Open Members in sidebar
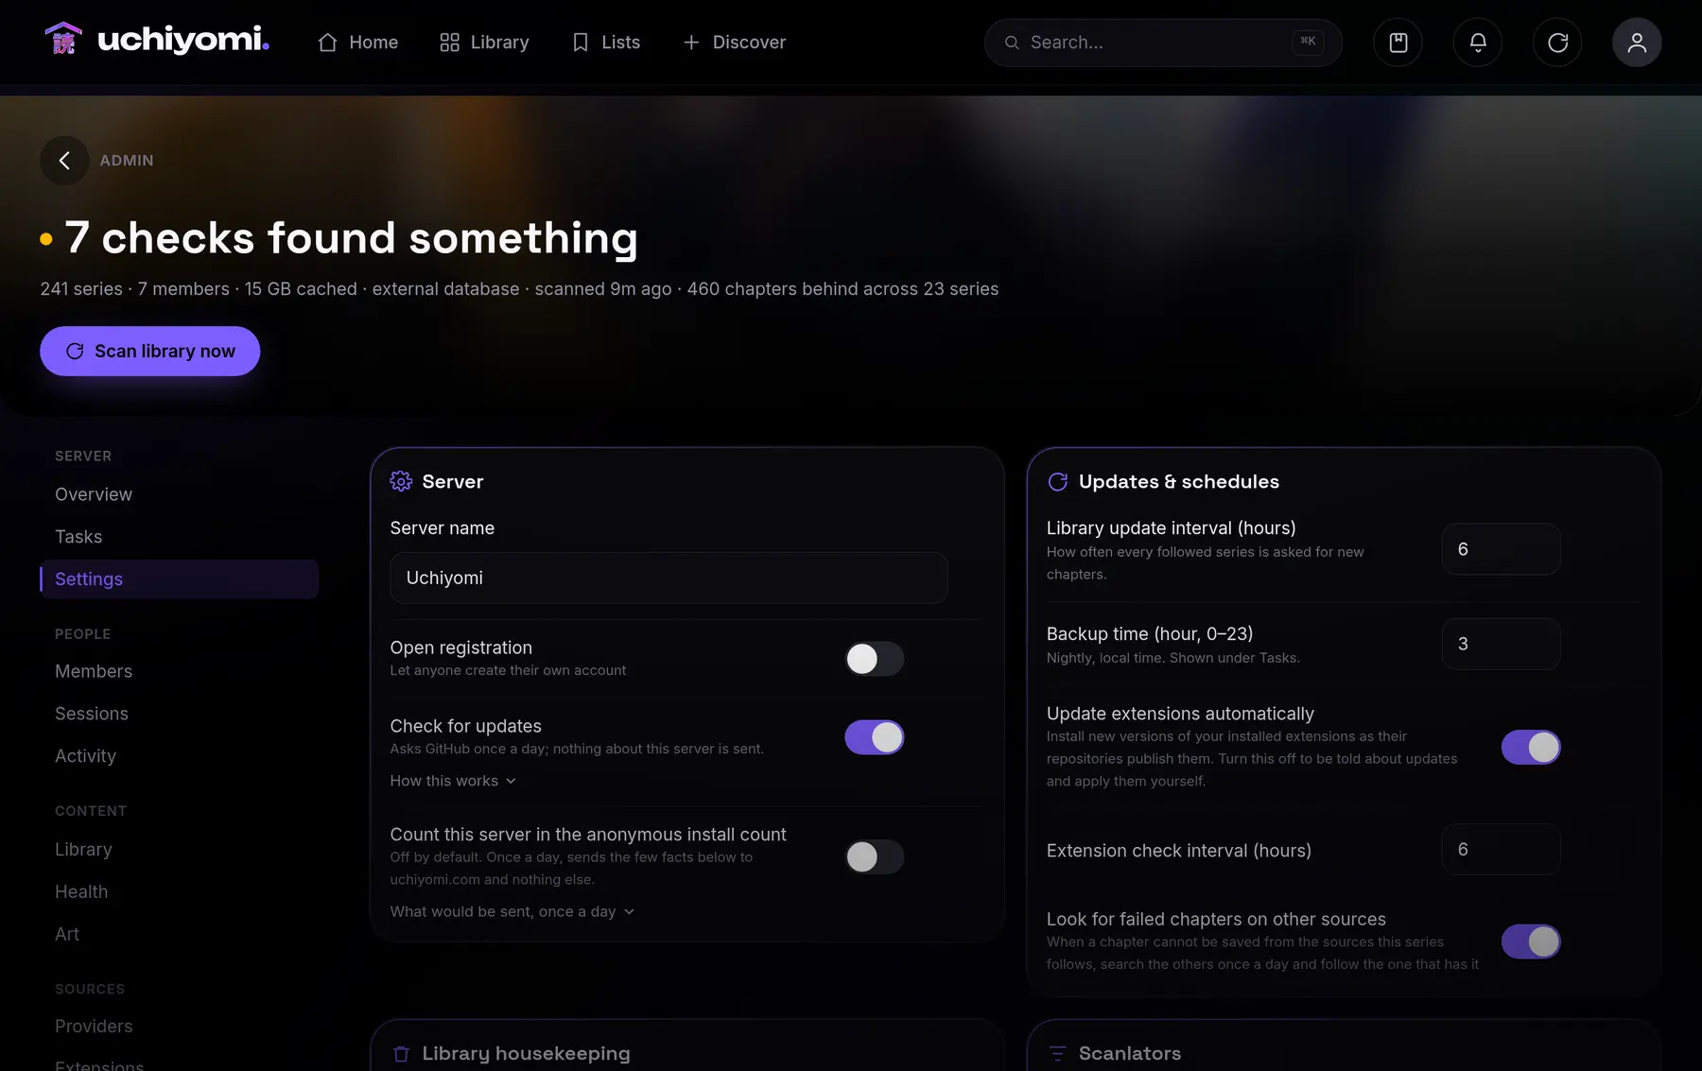Screen dimensions: 1702x1071 [179, 671]
